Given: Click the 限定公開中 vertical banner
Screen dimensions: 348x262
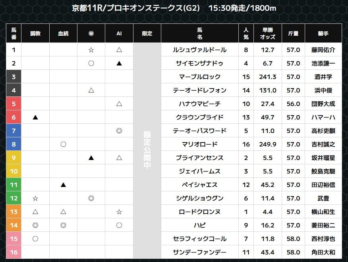Looking at the screenshot, I should point(147,151).
